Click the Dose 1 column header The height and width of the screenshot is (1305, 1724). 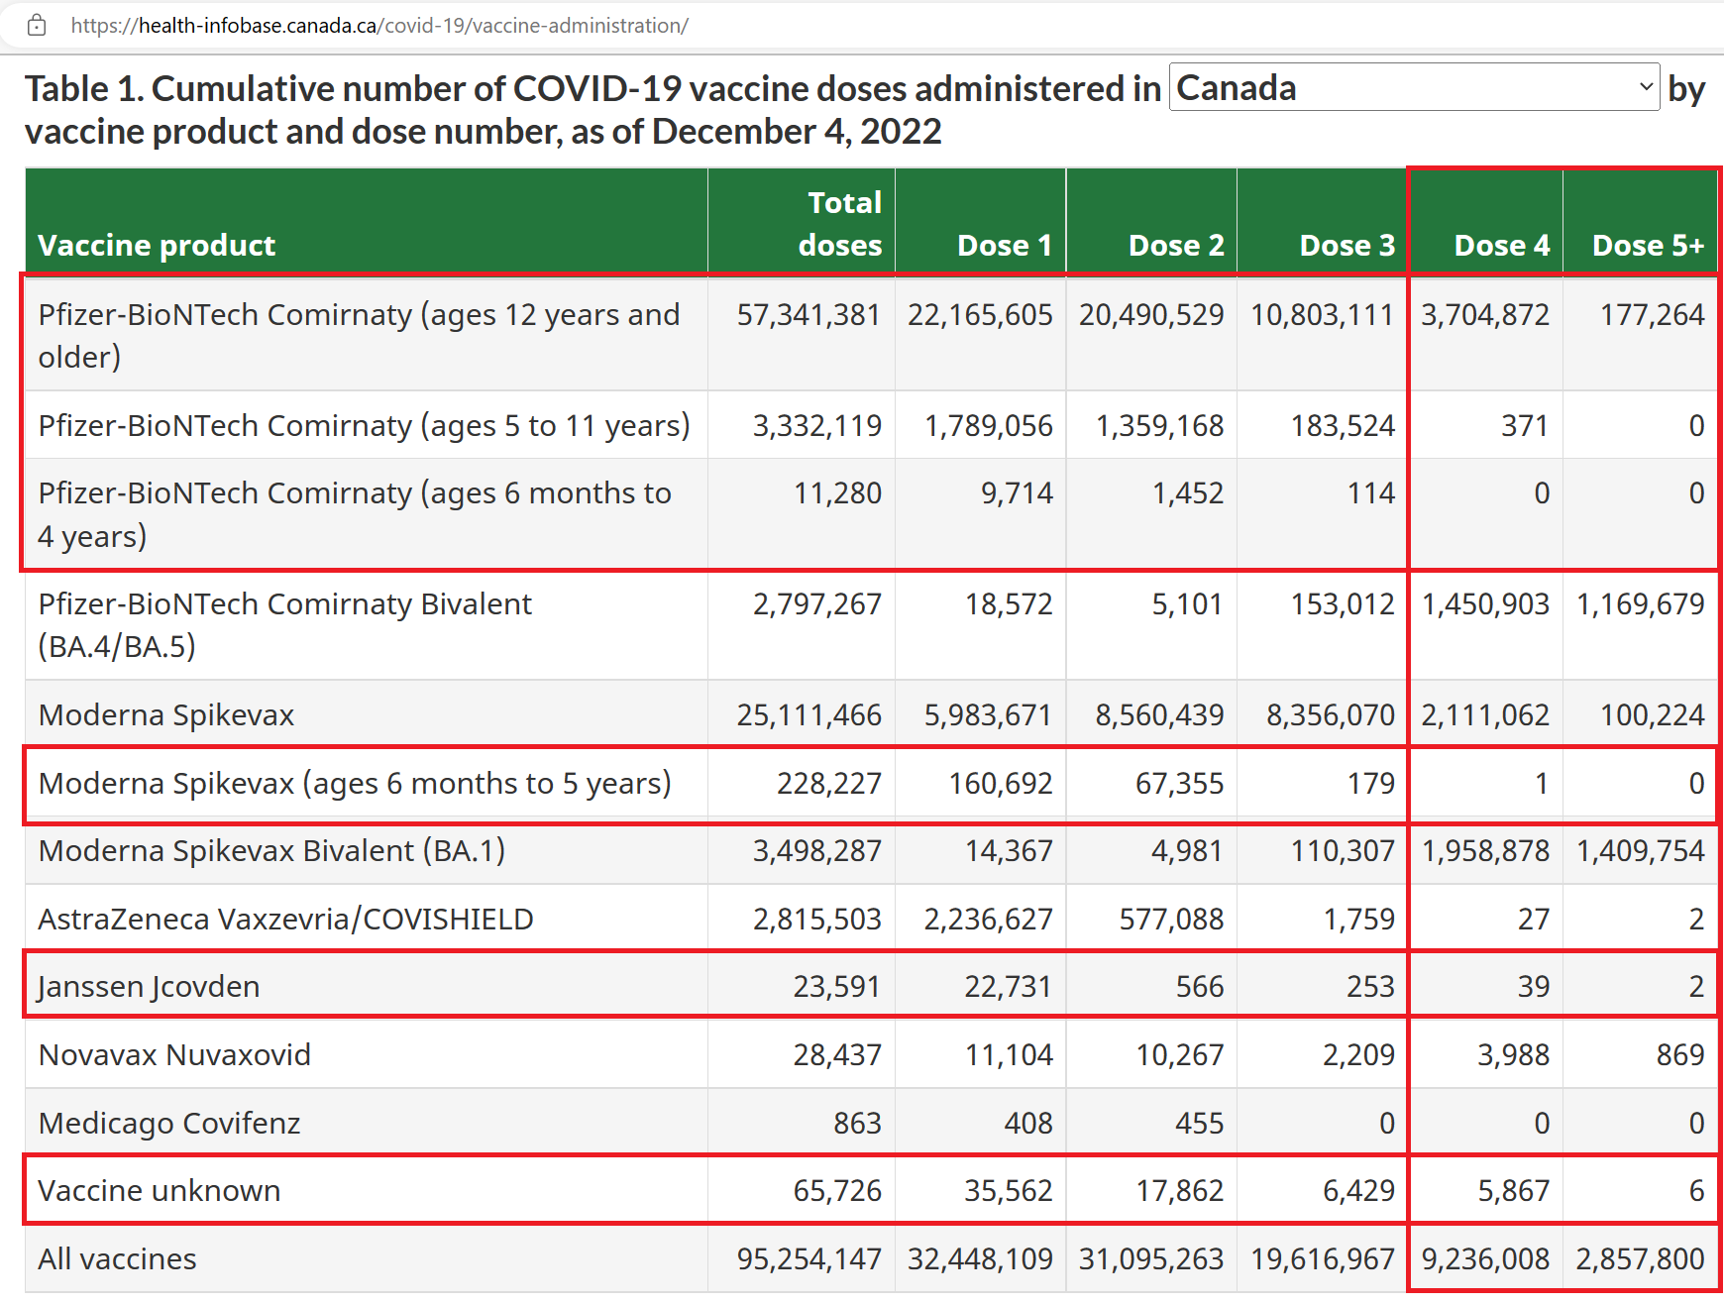(x=1005, y=245)
